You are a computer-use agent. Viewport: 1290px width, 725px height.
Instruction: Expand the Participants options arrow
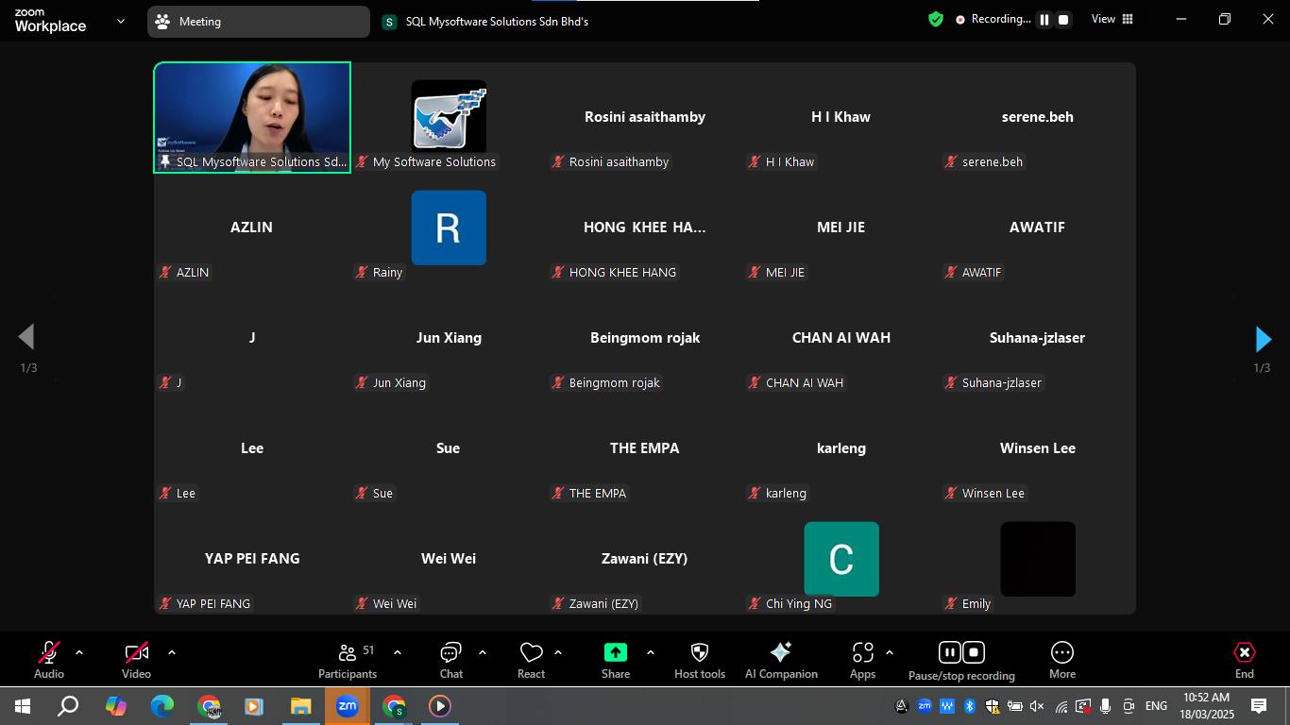(x=398, y=652)
